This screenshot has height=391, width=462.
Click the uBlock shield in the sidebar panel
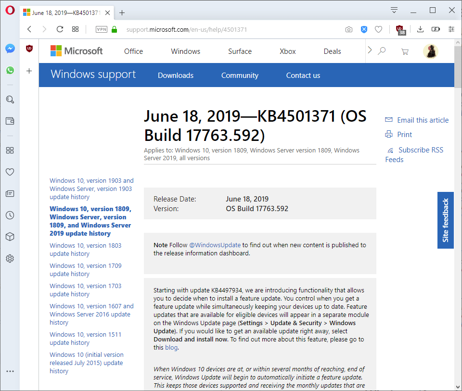click(29, 49)
